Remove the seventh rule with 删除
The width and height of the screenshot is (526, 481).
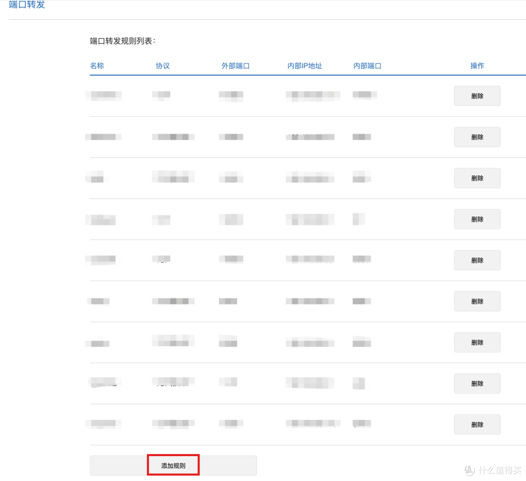[477, 343]
